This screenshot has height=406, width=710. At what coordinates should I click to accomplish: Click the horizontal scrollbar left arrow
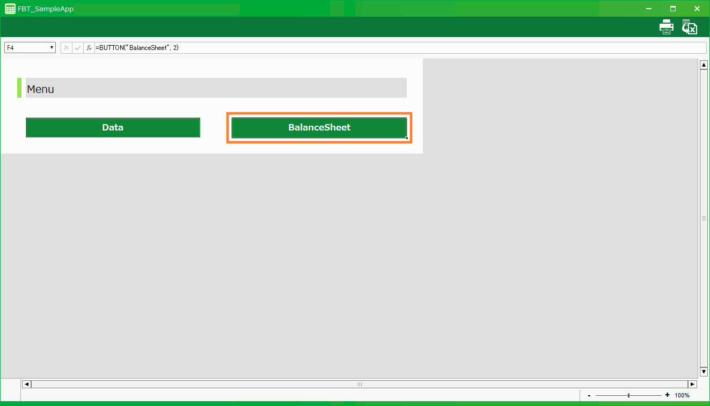pos(26,384)
